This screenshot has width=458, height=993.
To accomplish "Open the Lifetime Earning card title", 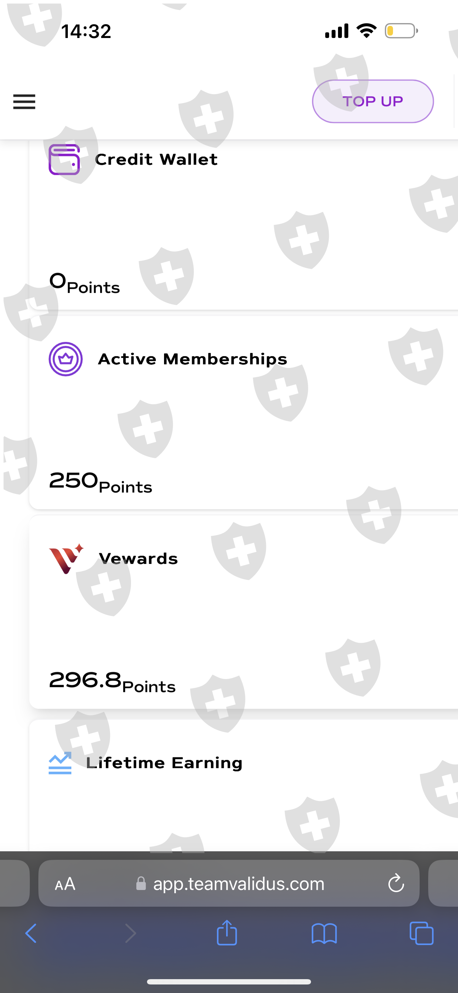I will (164, 763).
